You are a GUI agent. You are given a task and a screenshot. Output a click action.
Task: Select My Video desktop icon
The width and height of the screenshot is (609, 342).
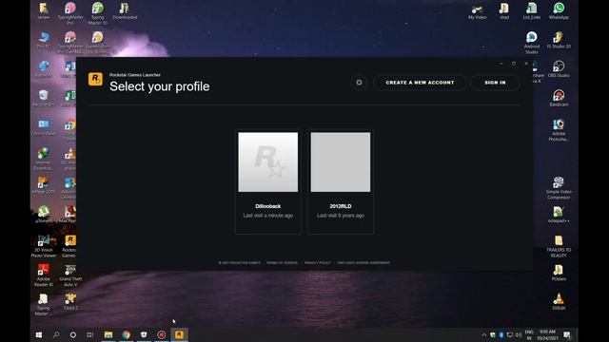pos(478,10)
